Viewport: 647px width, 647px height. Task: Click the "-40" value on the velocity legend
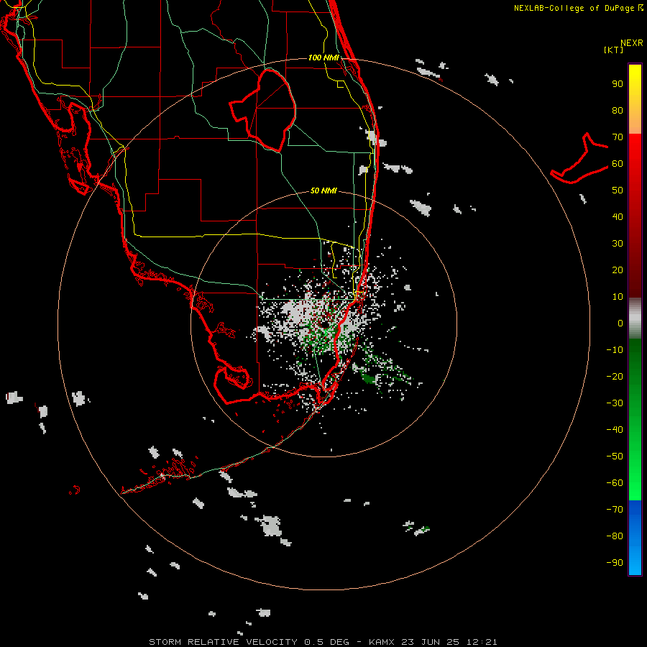615,430
